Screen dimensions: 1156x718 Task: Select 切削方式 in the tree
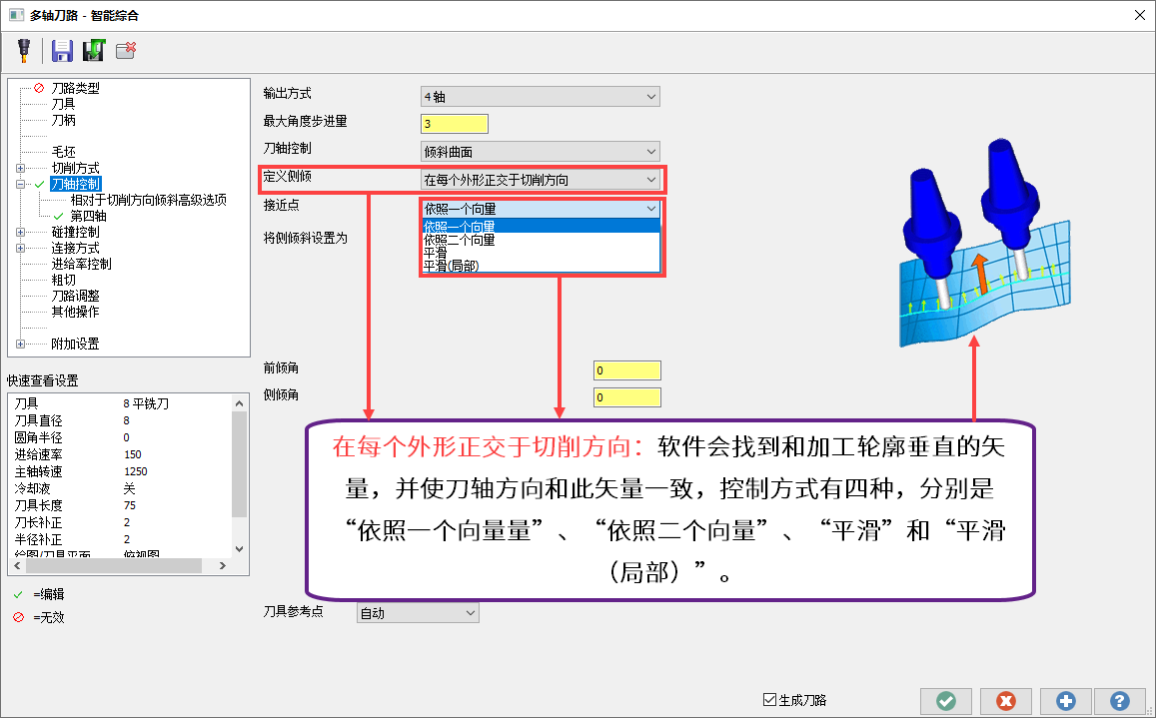(x=75, y=168)
